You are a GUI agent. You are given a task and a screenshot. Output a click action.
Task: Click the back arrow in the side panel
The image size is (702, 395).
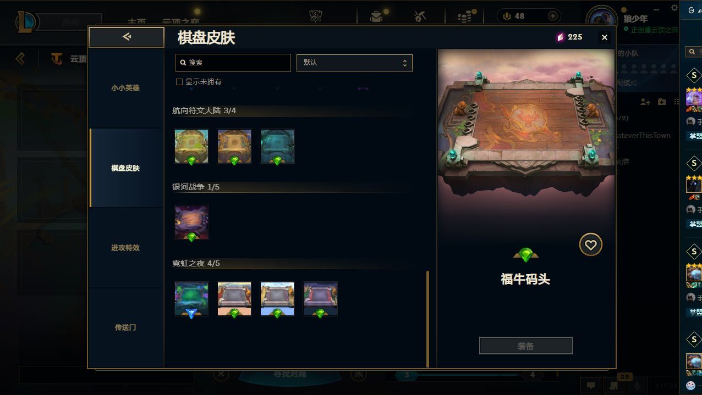[x=127, y=37]
